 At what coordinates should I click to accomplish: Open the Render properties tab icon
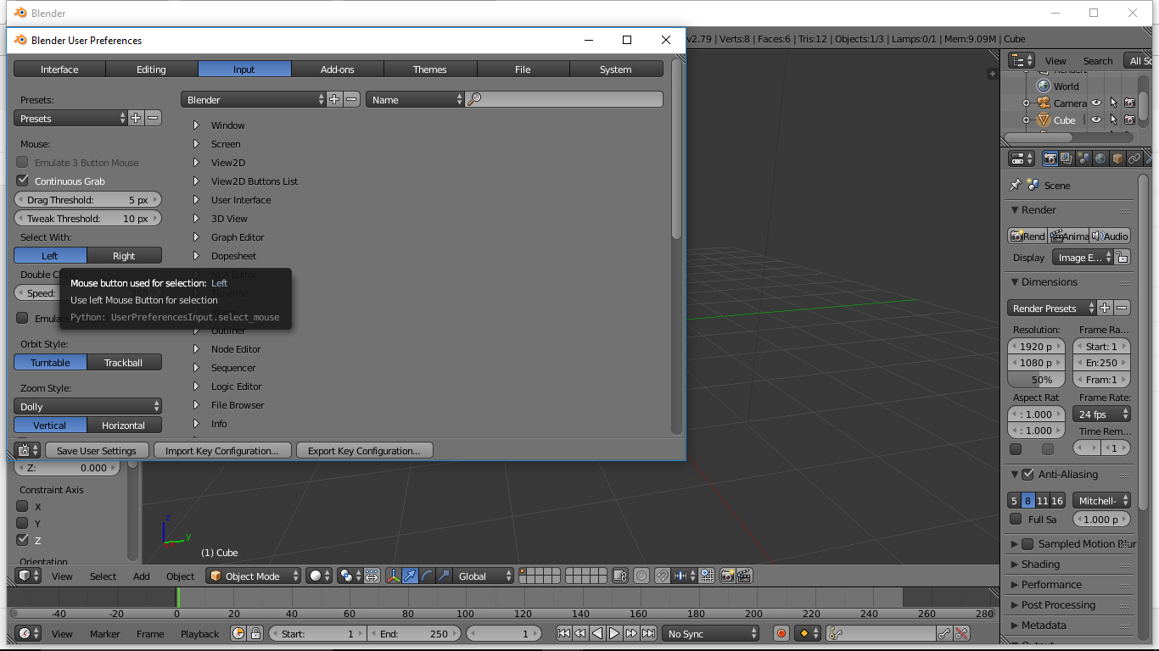(1050, 159)
